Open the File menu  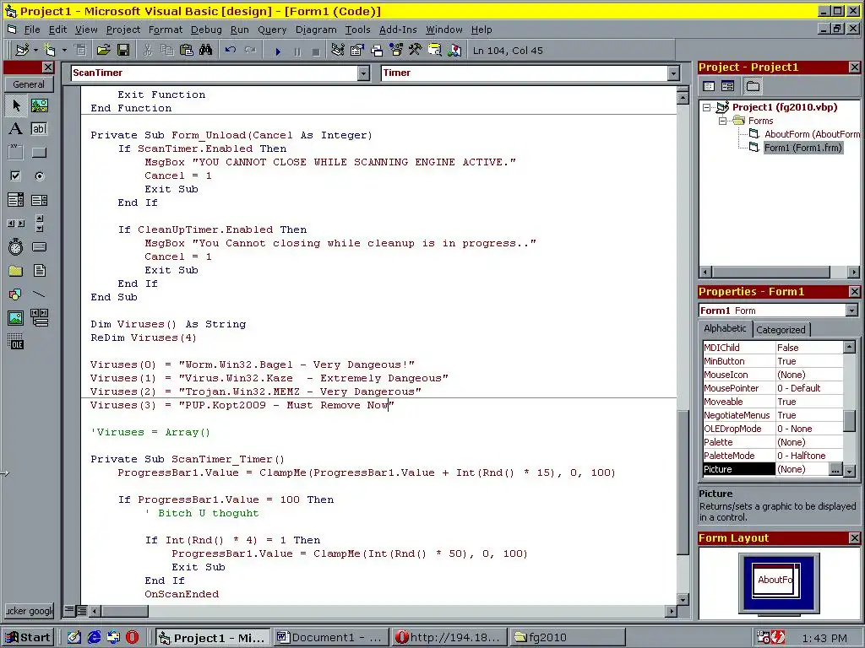tap(31, 30)
